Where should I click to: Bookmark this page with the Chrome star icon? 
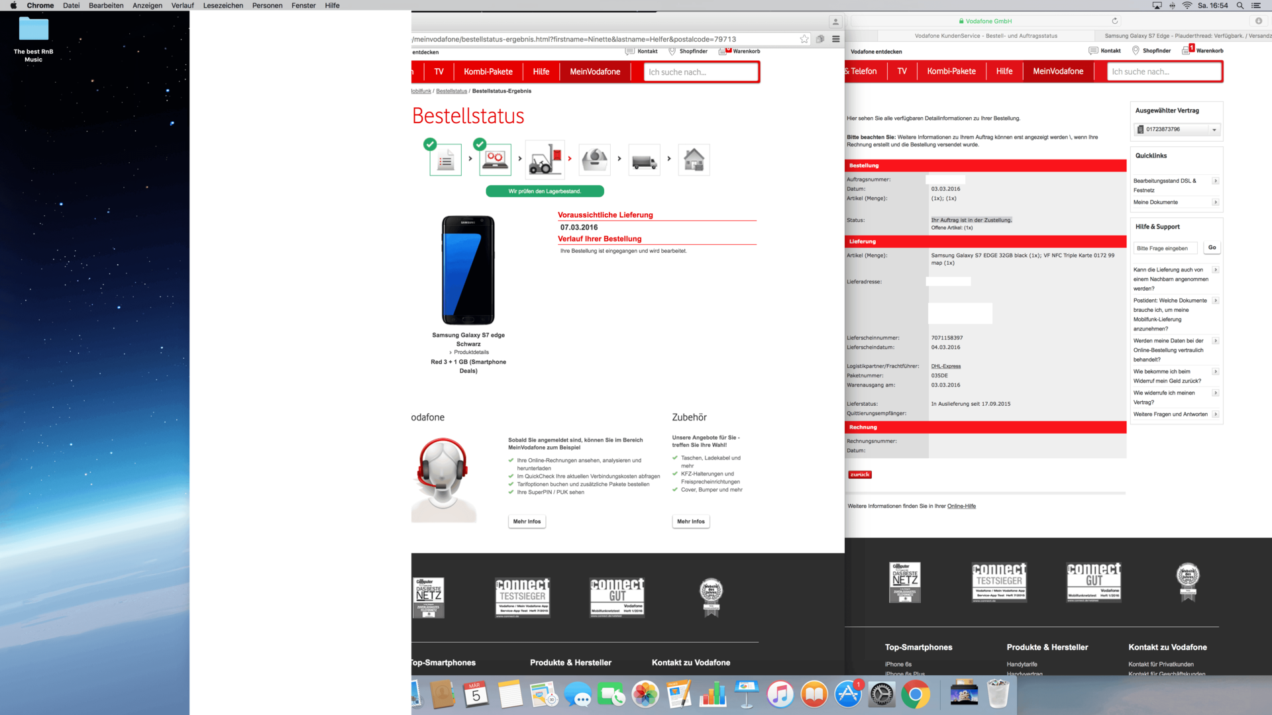click(x=804, y=39)
